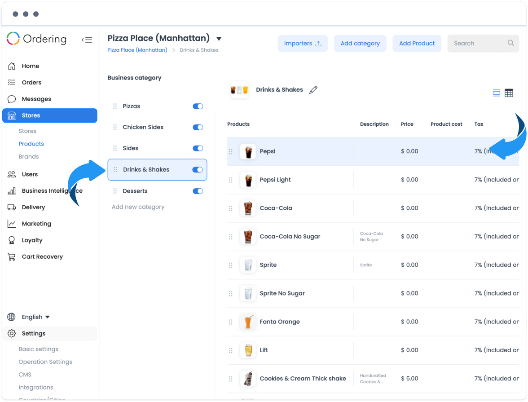This screenshot has height=402, width=528.
Task: Click the Tax column header
Action: point(479,124)
